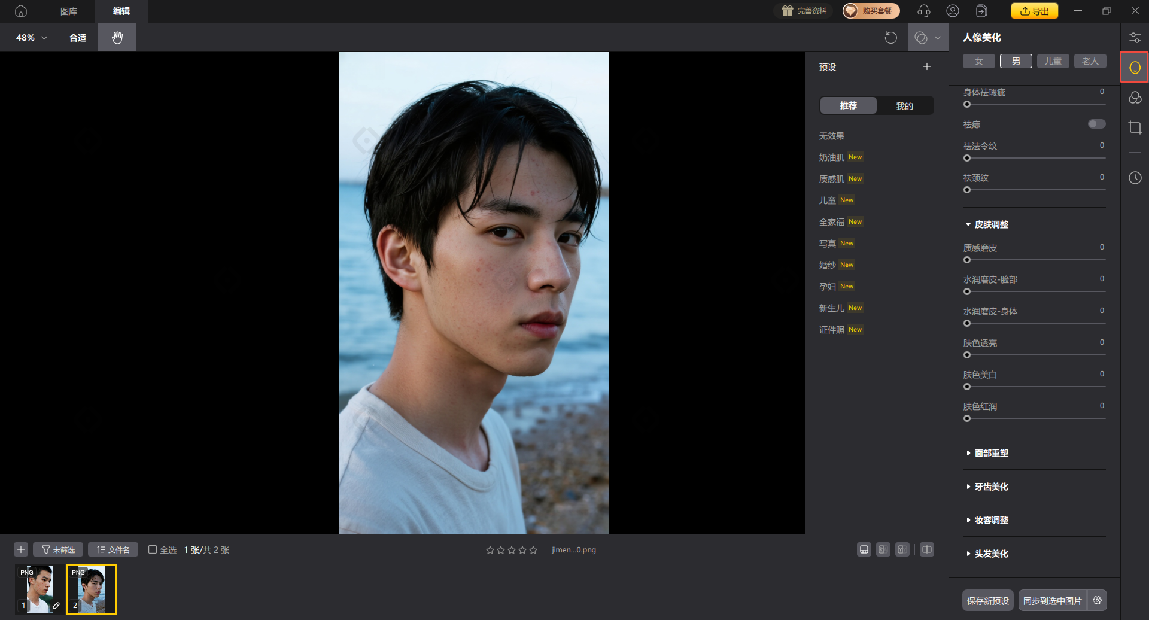Expand the 面部重塑 section
This screenshot has width=1149, height=620.
[991, 453]
